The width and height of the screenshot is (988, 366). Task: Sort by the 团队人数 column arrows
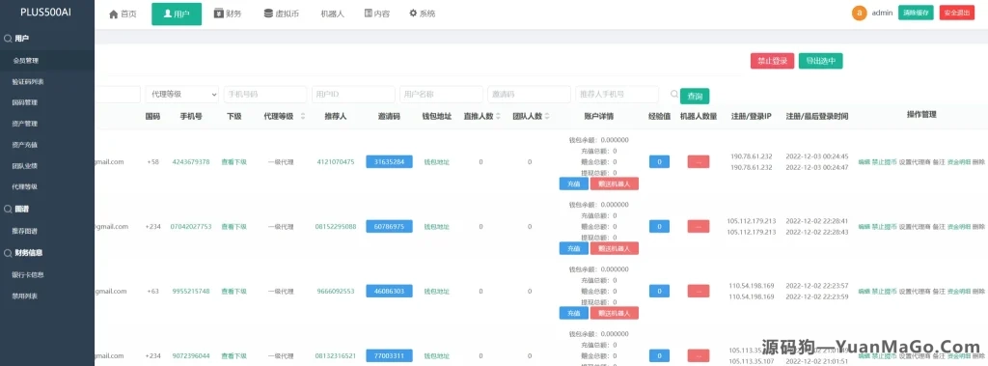[x=548, y=117]
